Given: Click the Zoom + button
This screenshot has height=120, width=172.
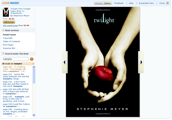Looking at the screenshot, I should pos(107,3).
